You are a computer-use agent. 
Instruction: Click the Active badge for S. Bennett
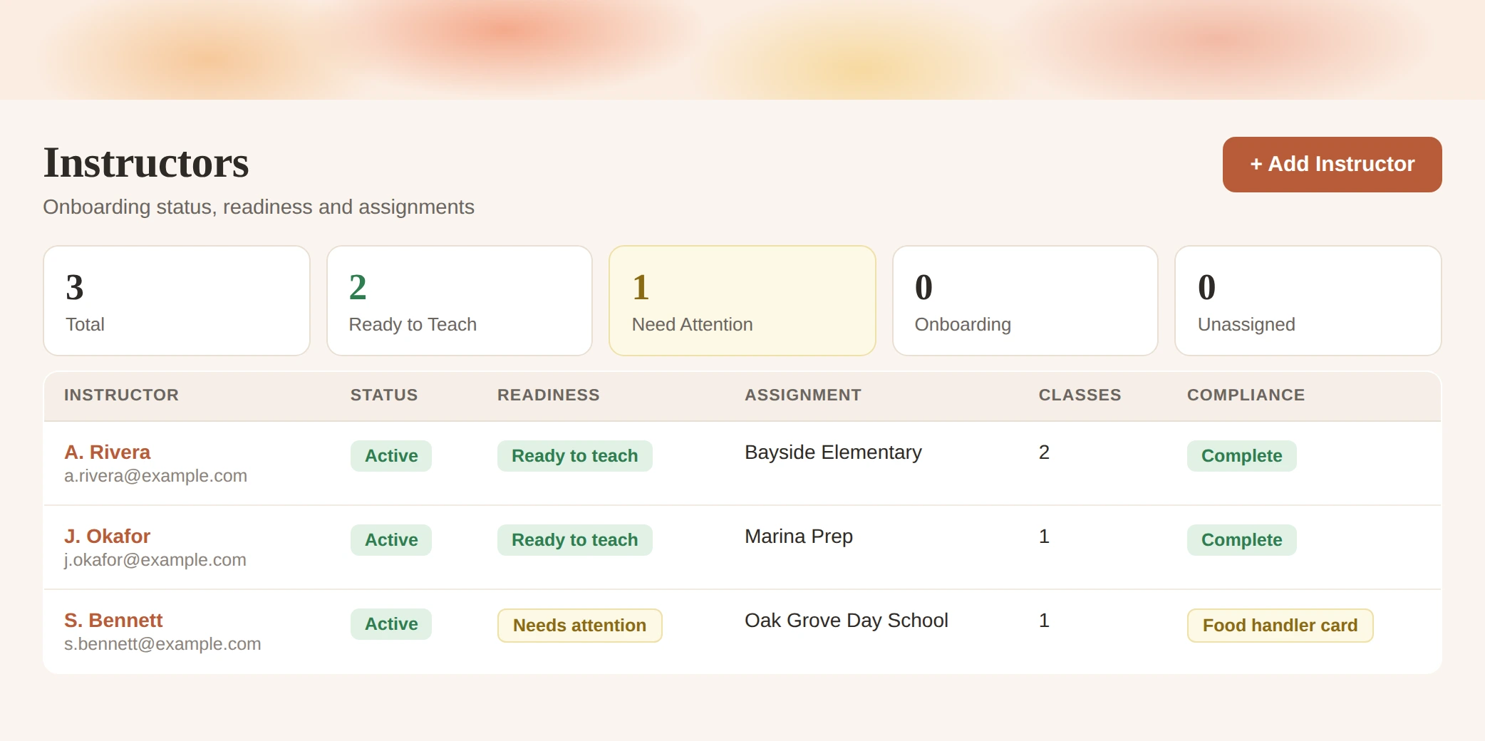click(391, 624)
